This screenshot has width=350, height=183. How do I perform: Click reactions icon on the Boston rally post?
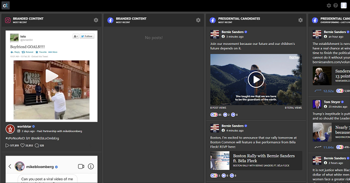tap(213, 176)
